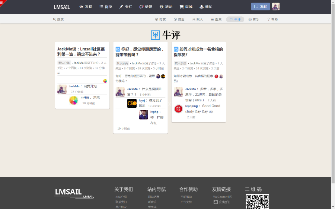Open the user avatar profile menu
The width and height of the screenshot is (335, 209).
coord(276,7)
